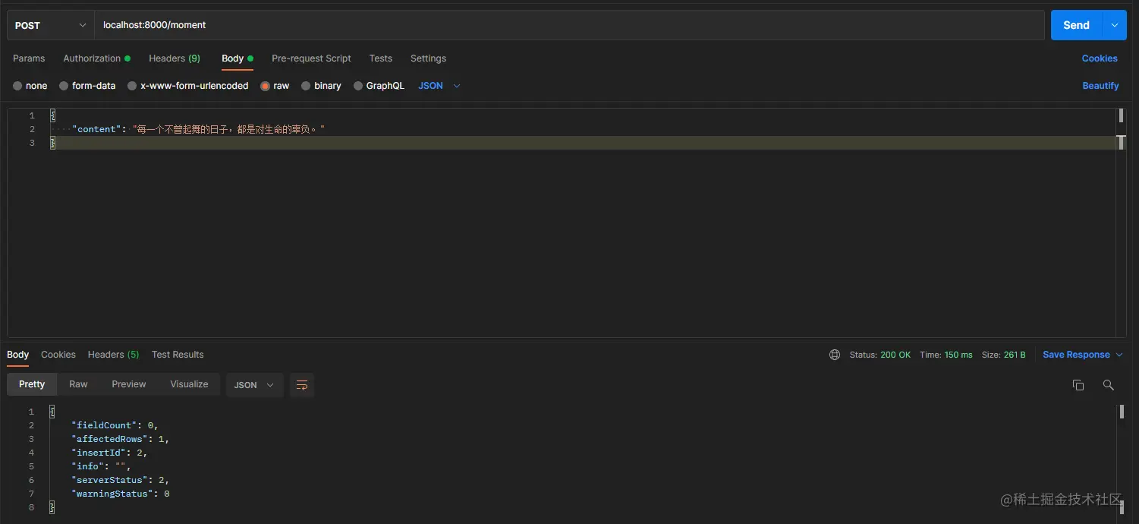Viewport: 1139px width, 524px height.
Task: Click the "content" key in request body
Action: coord(96,129)
